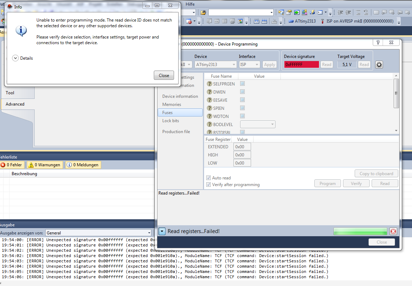Click the red Device signature field 0xFFFFFF

coord(302,65)
